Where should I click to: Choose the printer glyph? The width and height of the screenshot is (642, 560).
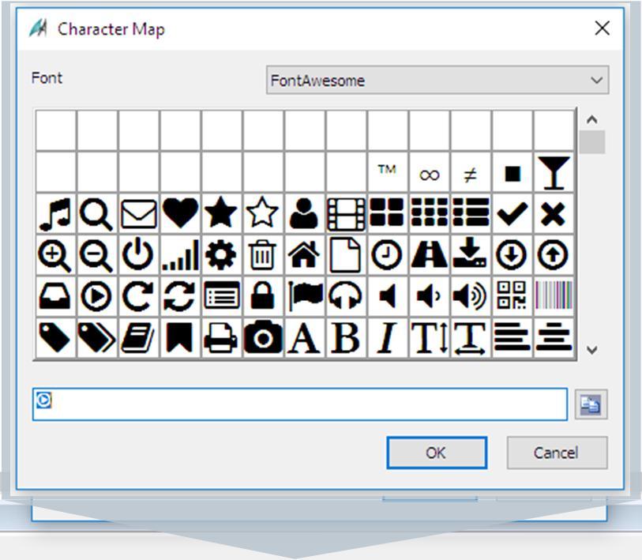222,338
